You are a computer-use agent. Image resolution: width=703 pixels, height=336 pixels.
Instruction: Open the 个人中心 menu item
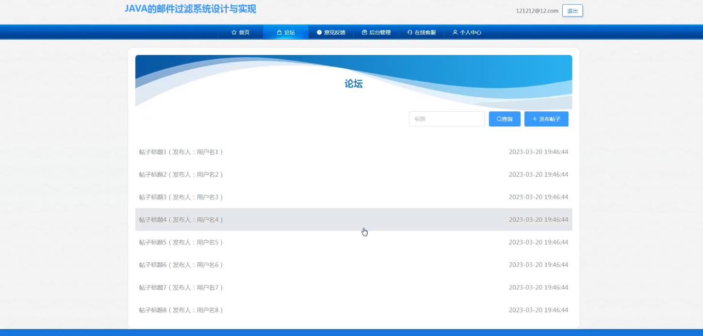[470, 32]
